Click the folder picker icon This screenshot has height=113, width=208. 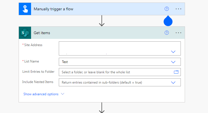click(176, 72)
